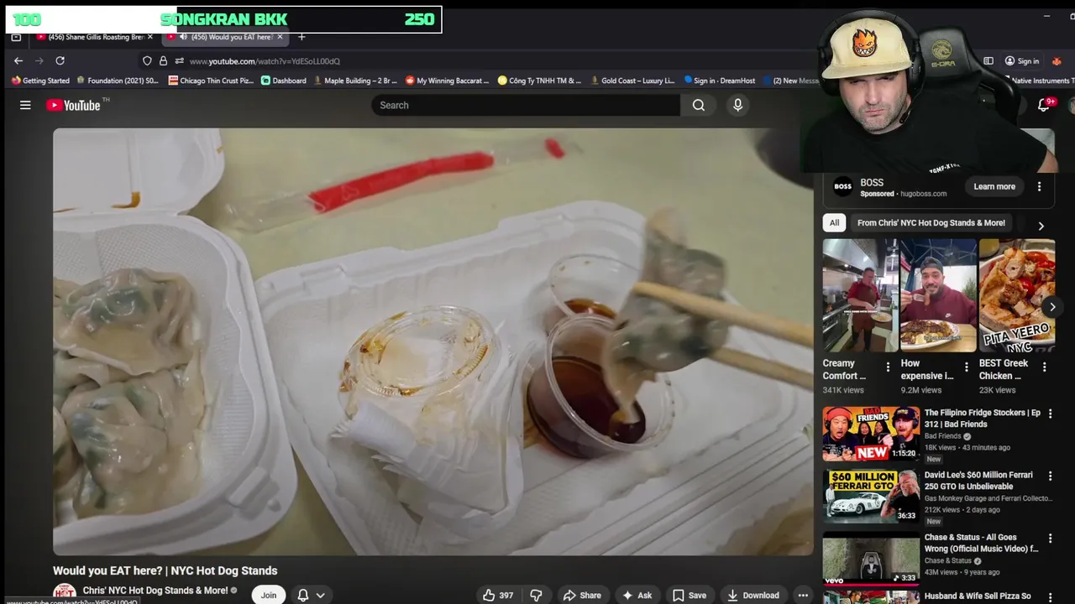Reload the page

(x=60, y=60)
